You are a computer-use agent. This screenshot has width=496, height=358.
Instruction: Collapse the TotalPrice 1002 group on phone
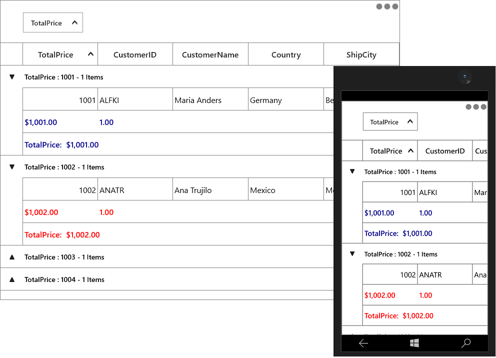pos(352,254)
